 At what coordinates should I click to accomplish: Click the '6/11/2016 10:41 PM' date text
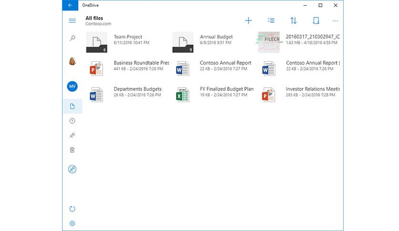coord(132,43)
